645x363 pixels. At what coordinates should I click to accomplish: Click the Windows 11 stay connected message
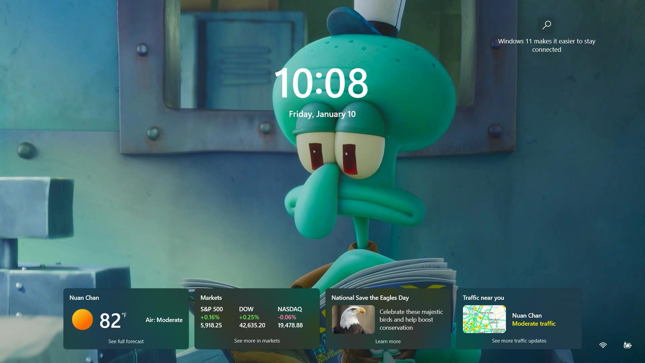pos(547,45)
